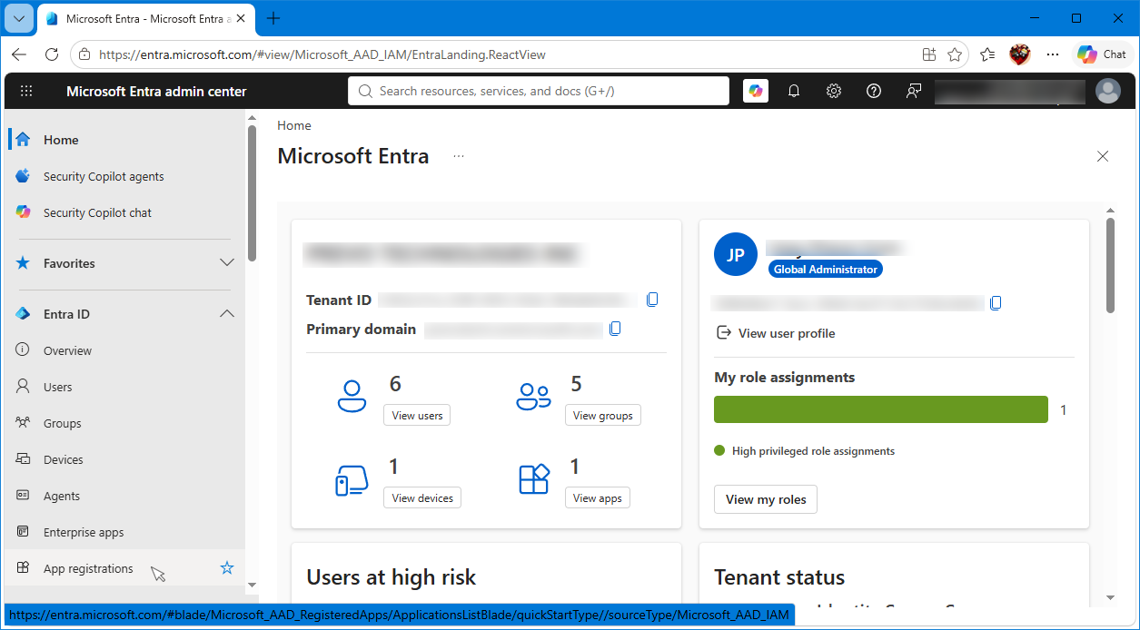Click the browser address bar URL

[x=322, y=54]
